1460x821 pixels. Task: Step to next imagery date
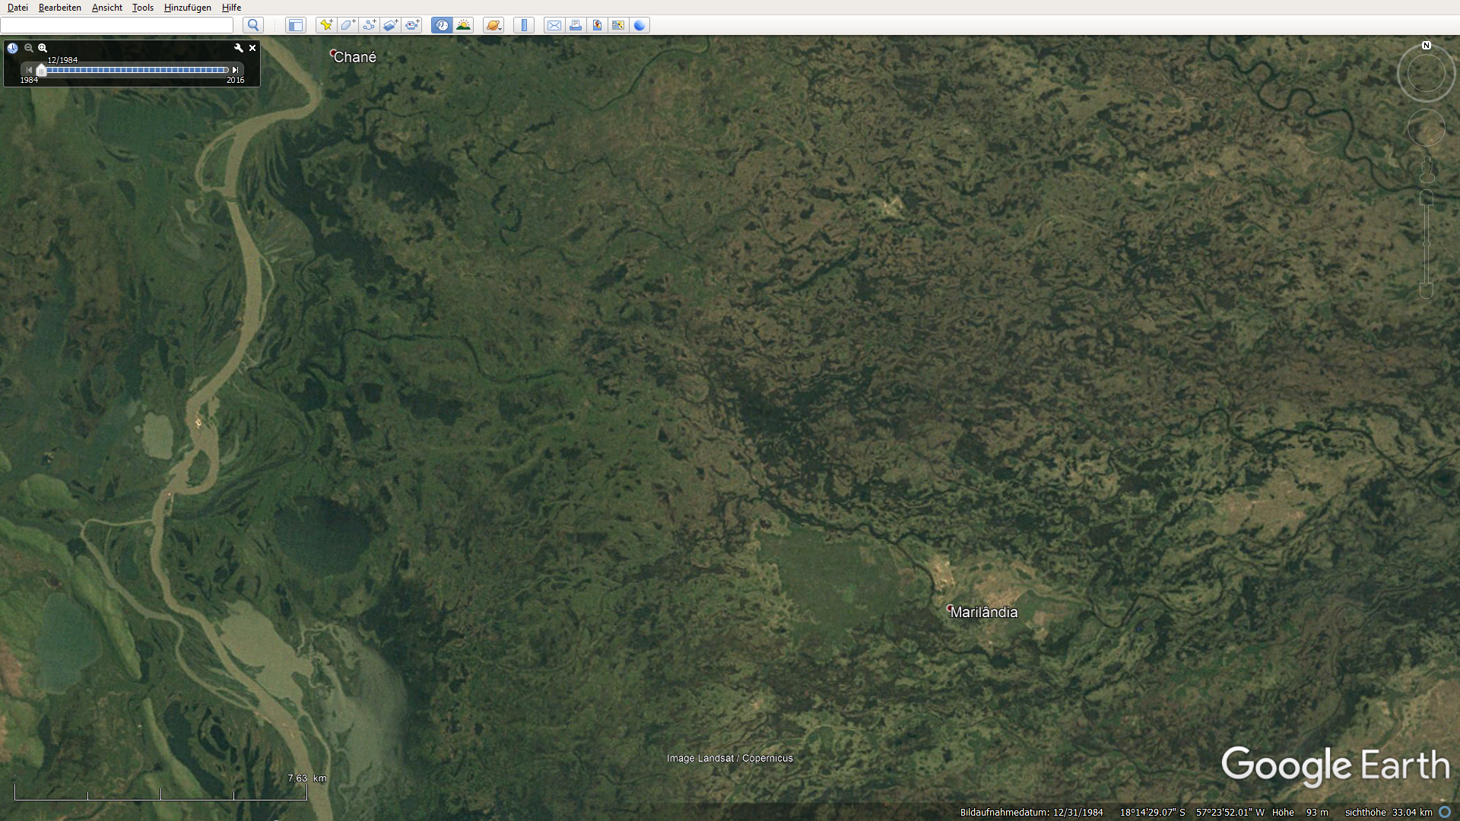point(236,70)
